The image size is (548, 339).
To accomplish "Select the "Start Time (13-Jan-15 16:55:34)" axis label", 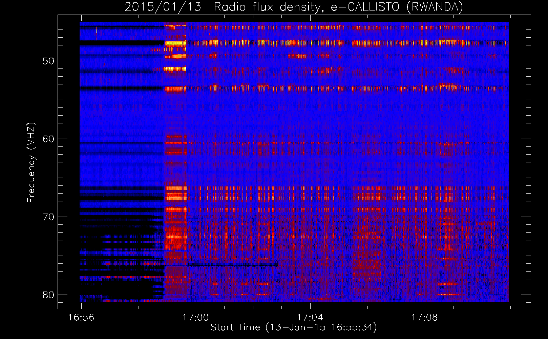I will coord(294,327).
